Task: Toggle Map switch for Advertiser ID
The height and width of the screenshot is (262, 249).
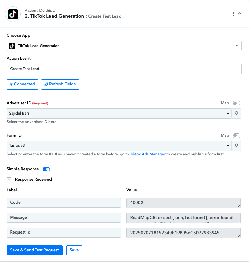Action: tap(236, 103)
